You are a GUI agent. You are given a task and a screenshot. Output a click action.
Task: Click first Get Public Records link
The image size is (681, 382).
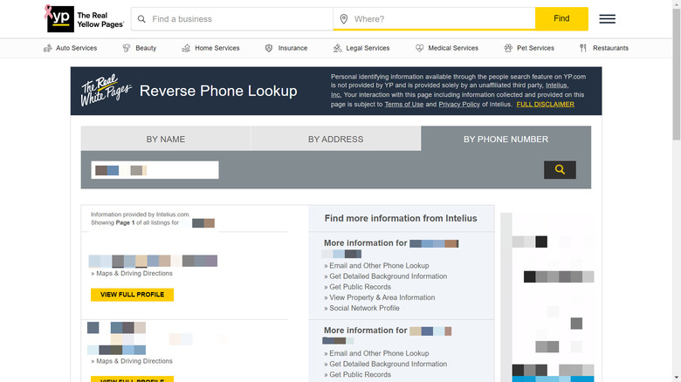pyautogui.click(x=360, y=286)
